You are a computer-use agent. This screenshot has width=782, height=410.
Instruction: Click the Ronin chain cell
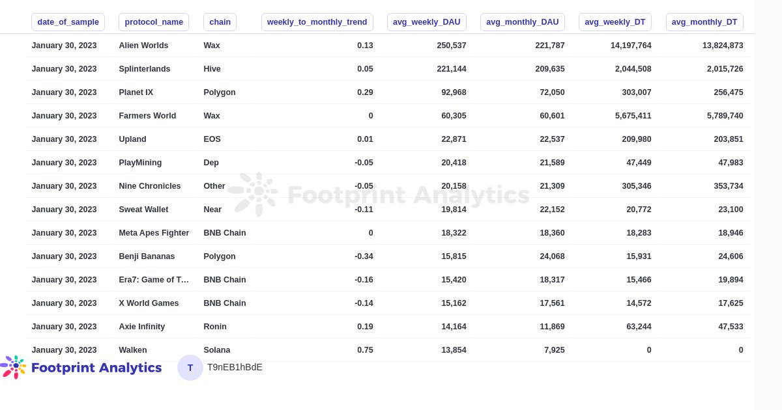pyautogui.click(x=215, y=327)
